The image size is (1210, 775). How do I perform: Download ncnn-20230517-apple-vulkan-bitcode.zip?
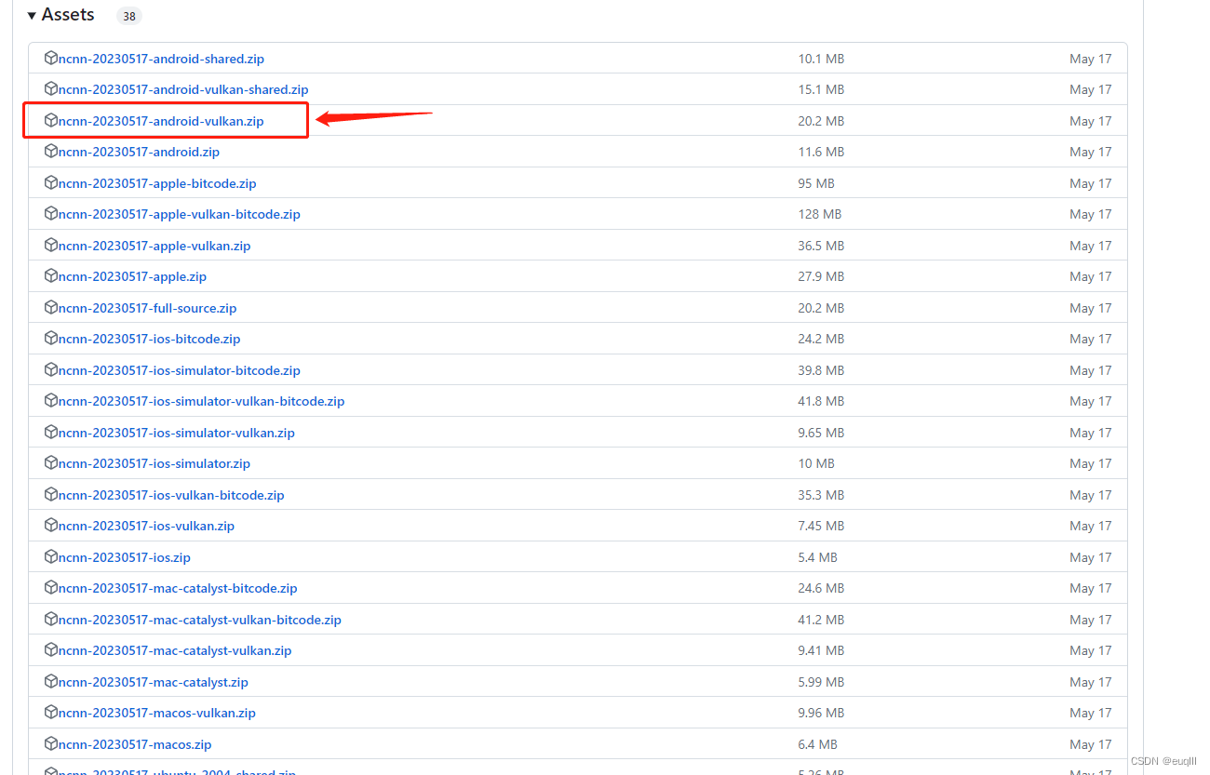click(179, 214)
